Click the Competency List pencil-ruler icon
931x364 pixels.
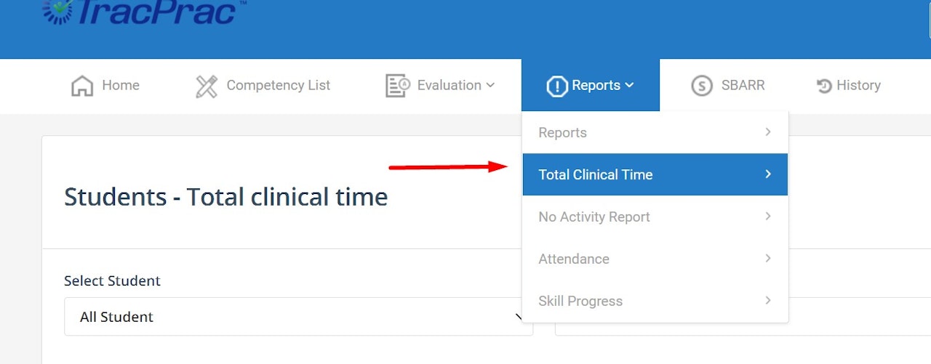pos(207,86)
